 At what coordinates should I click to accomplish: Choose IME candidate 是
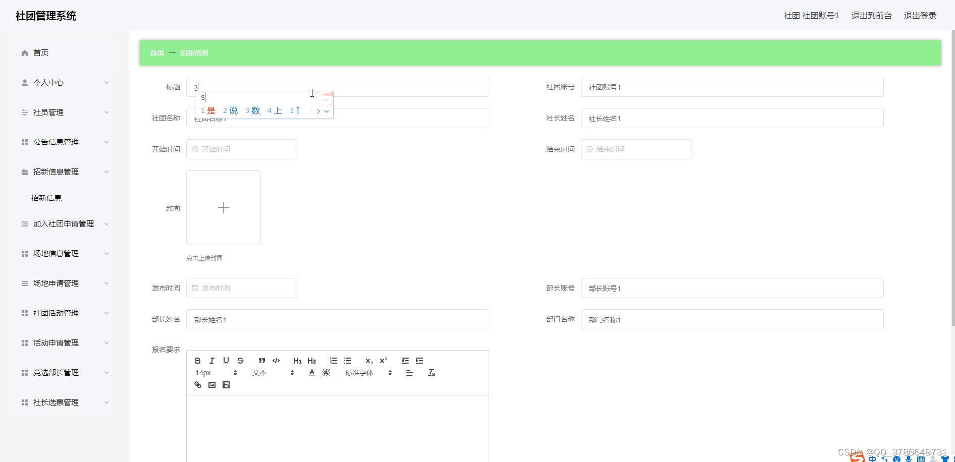(208, 110)
